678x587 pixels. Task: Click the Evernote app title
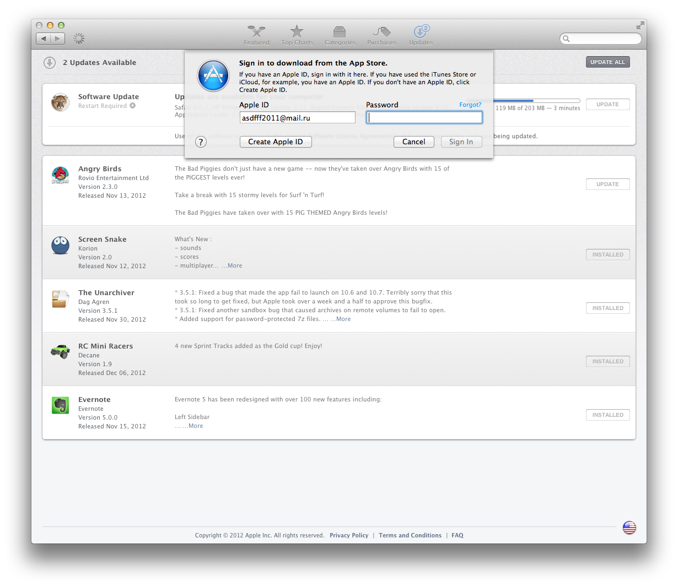94,400
